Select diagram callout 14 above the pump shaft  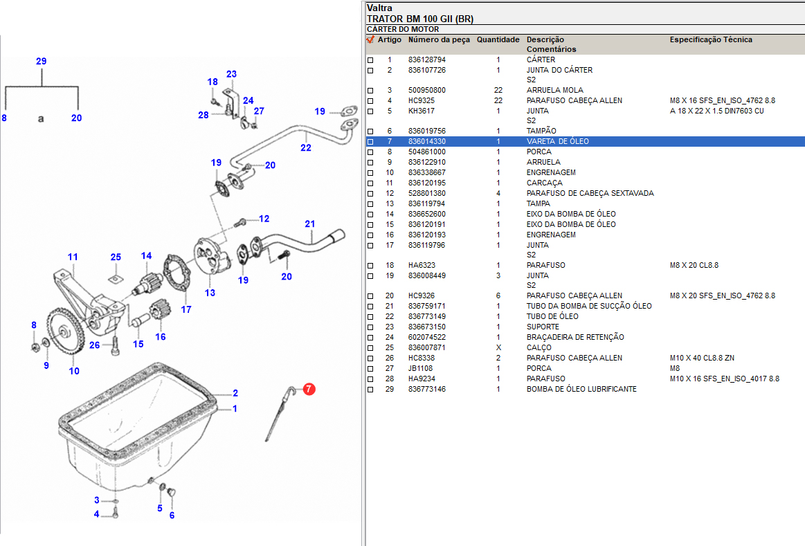(x=146, y=255)
